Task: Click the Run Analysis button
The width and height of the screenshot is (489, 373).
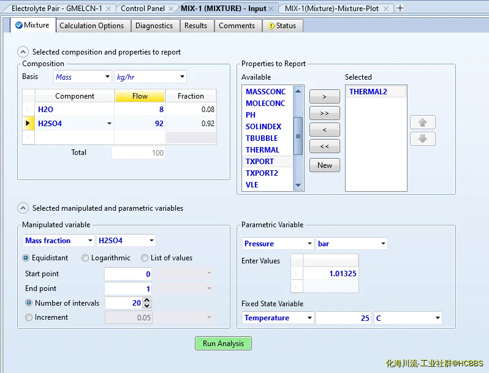Action: point(223,344)
